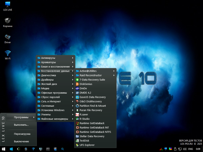This screenshot has width=203, height=152.
Task: Click the Windows Start button on taskbar
Action: tap(4, 149)
